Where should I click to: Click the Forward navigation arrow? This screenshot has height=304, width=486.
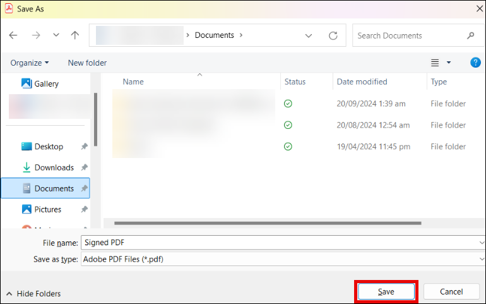point(35,35)
